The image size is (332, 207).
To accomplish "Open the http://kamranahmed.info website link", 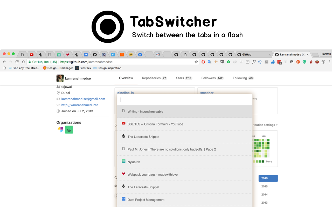I will pyautogui.click(x=80, y=105).
